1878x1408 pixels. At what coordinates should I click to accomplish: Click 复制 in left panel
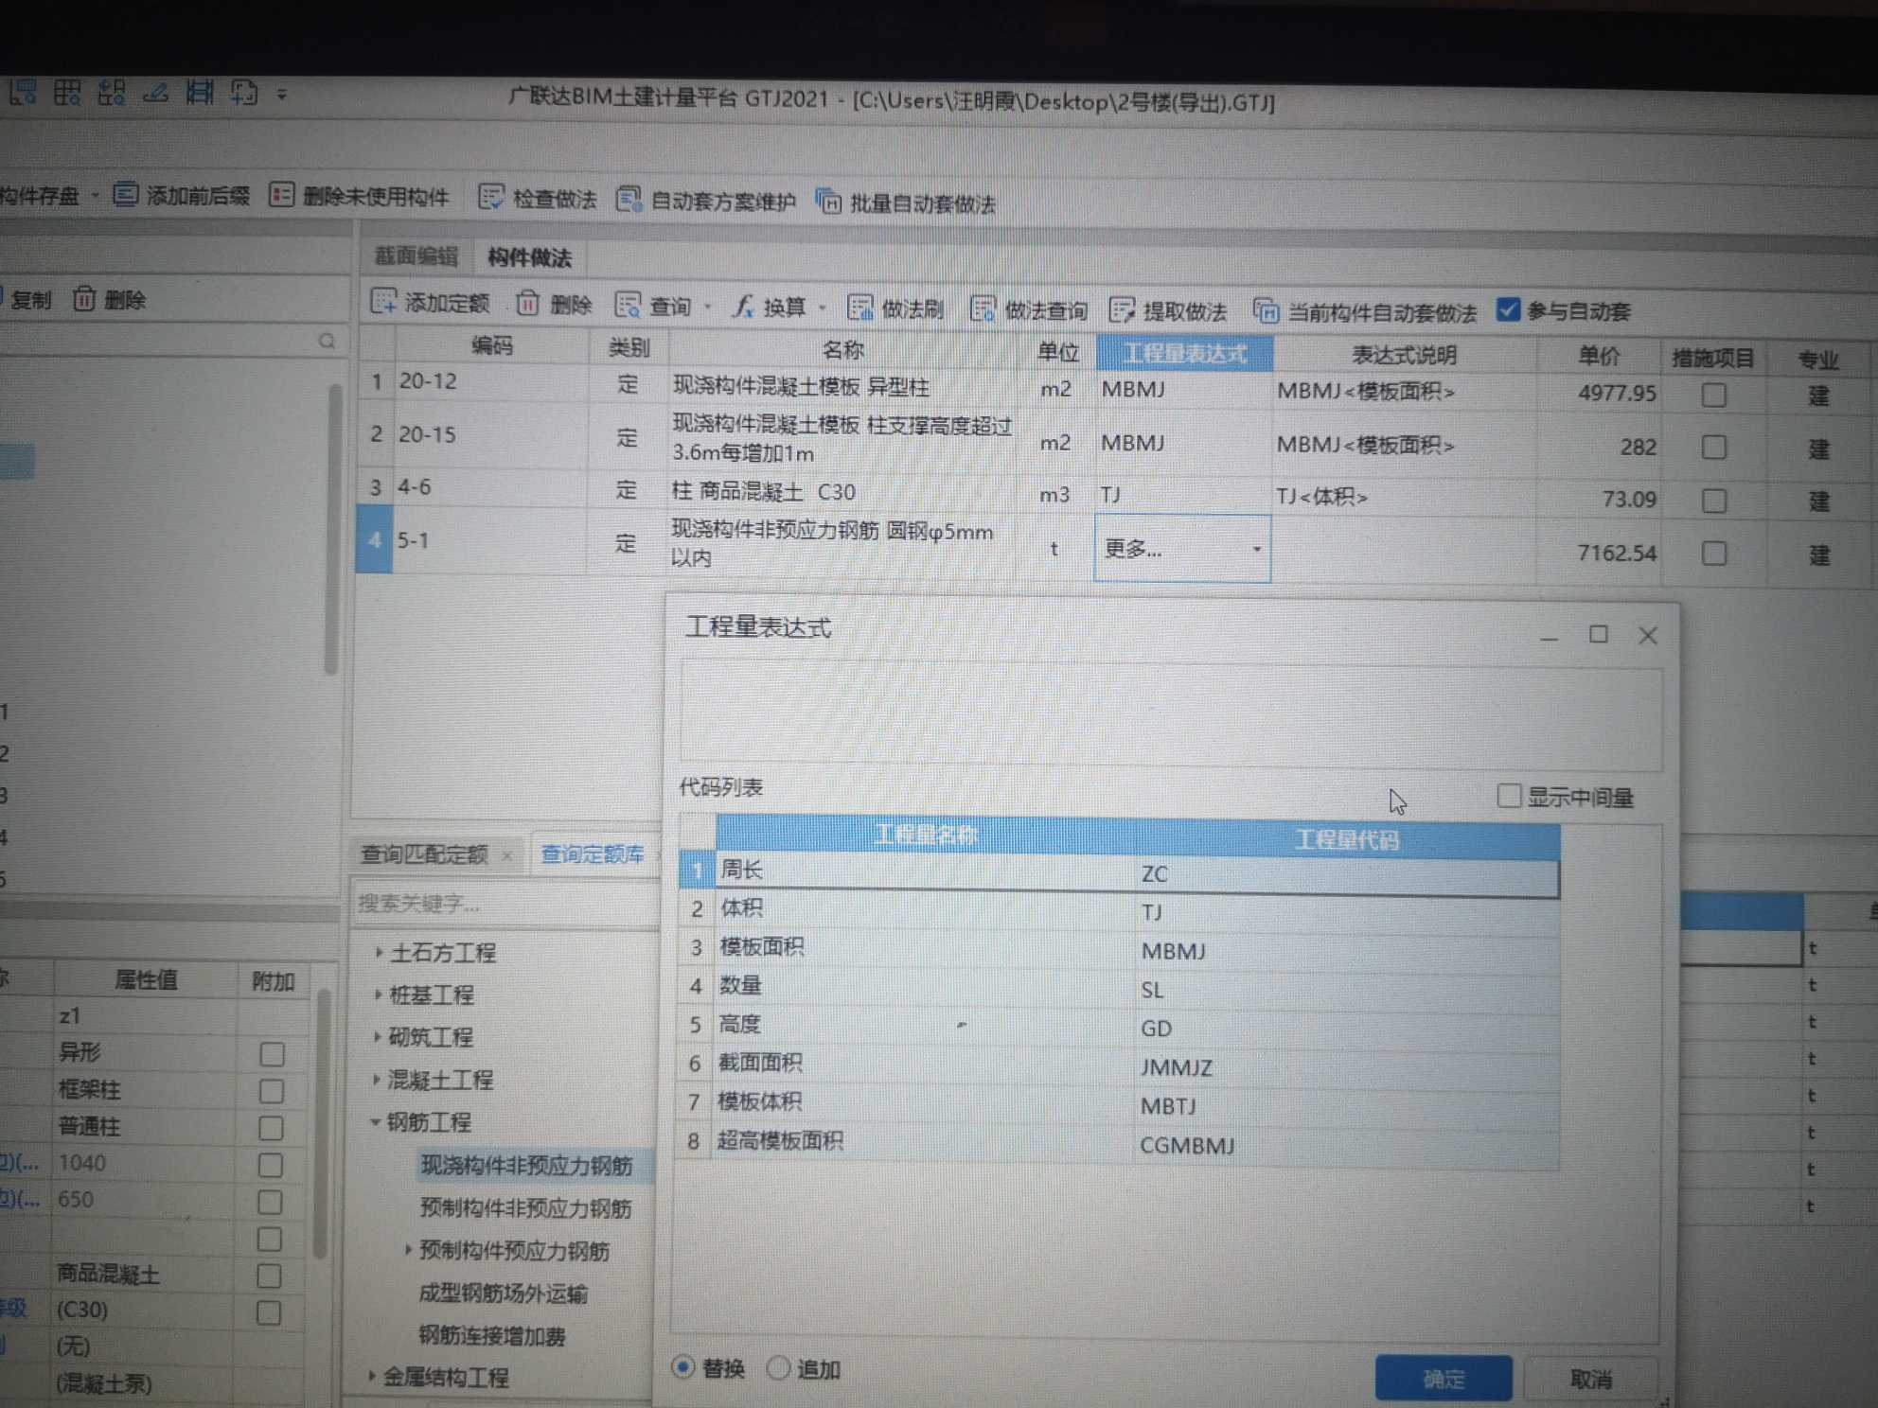tap(27, 299)
